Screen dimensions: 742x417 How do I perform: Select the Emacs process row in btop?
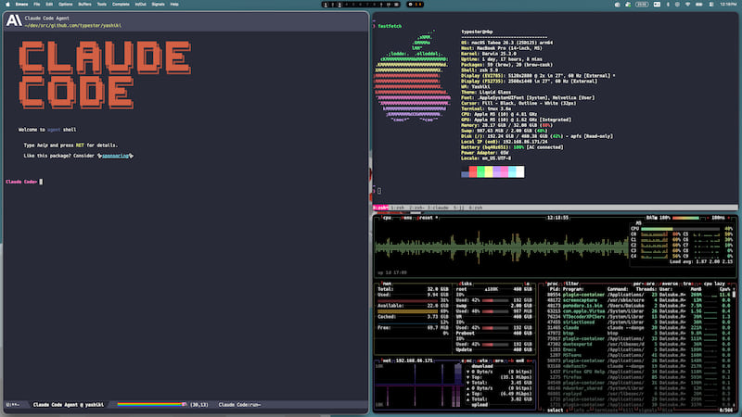tap(638, 350)
